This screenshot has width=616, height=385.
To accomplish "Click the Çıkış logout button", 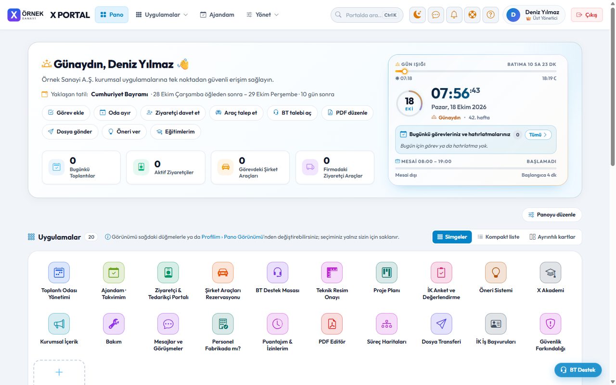I will [587, 15].
